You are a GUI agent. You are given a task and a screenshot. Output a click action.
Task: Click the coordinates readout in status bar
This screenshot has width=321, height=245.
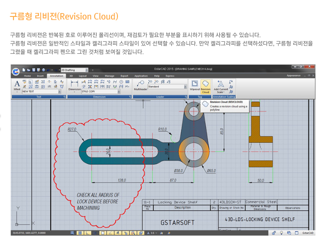28,233
